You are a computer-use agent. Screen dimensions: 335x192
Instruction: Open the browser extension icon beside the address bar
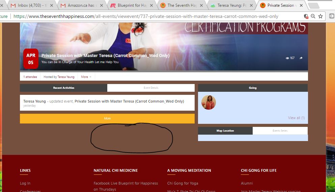[x=331, y=16]
